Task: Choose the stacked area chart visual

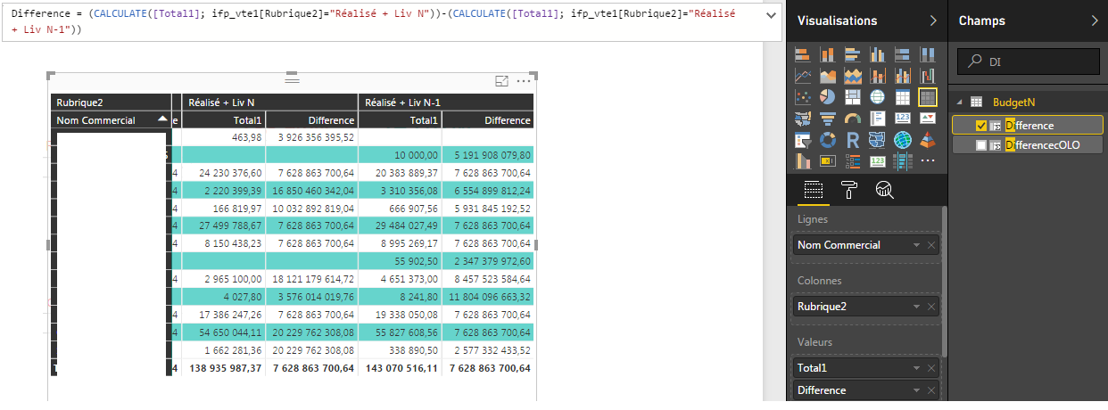Action: click(852, 76)
